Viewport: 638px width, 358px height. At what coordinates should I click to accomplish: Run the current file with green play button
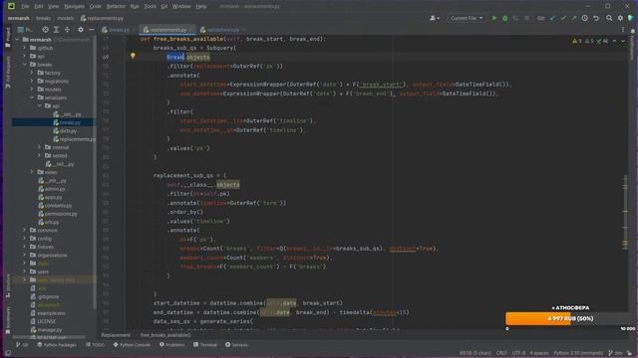[494, 18]
